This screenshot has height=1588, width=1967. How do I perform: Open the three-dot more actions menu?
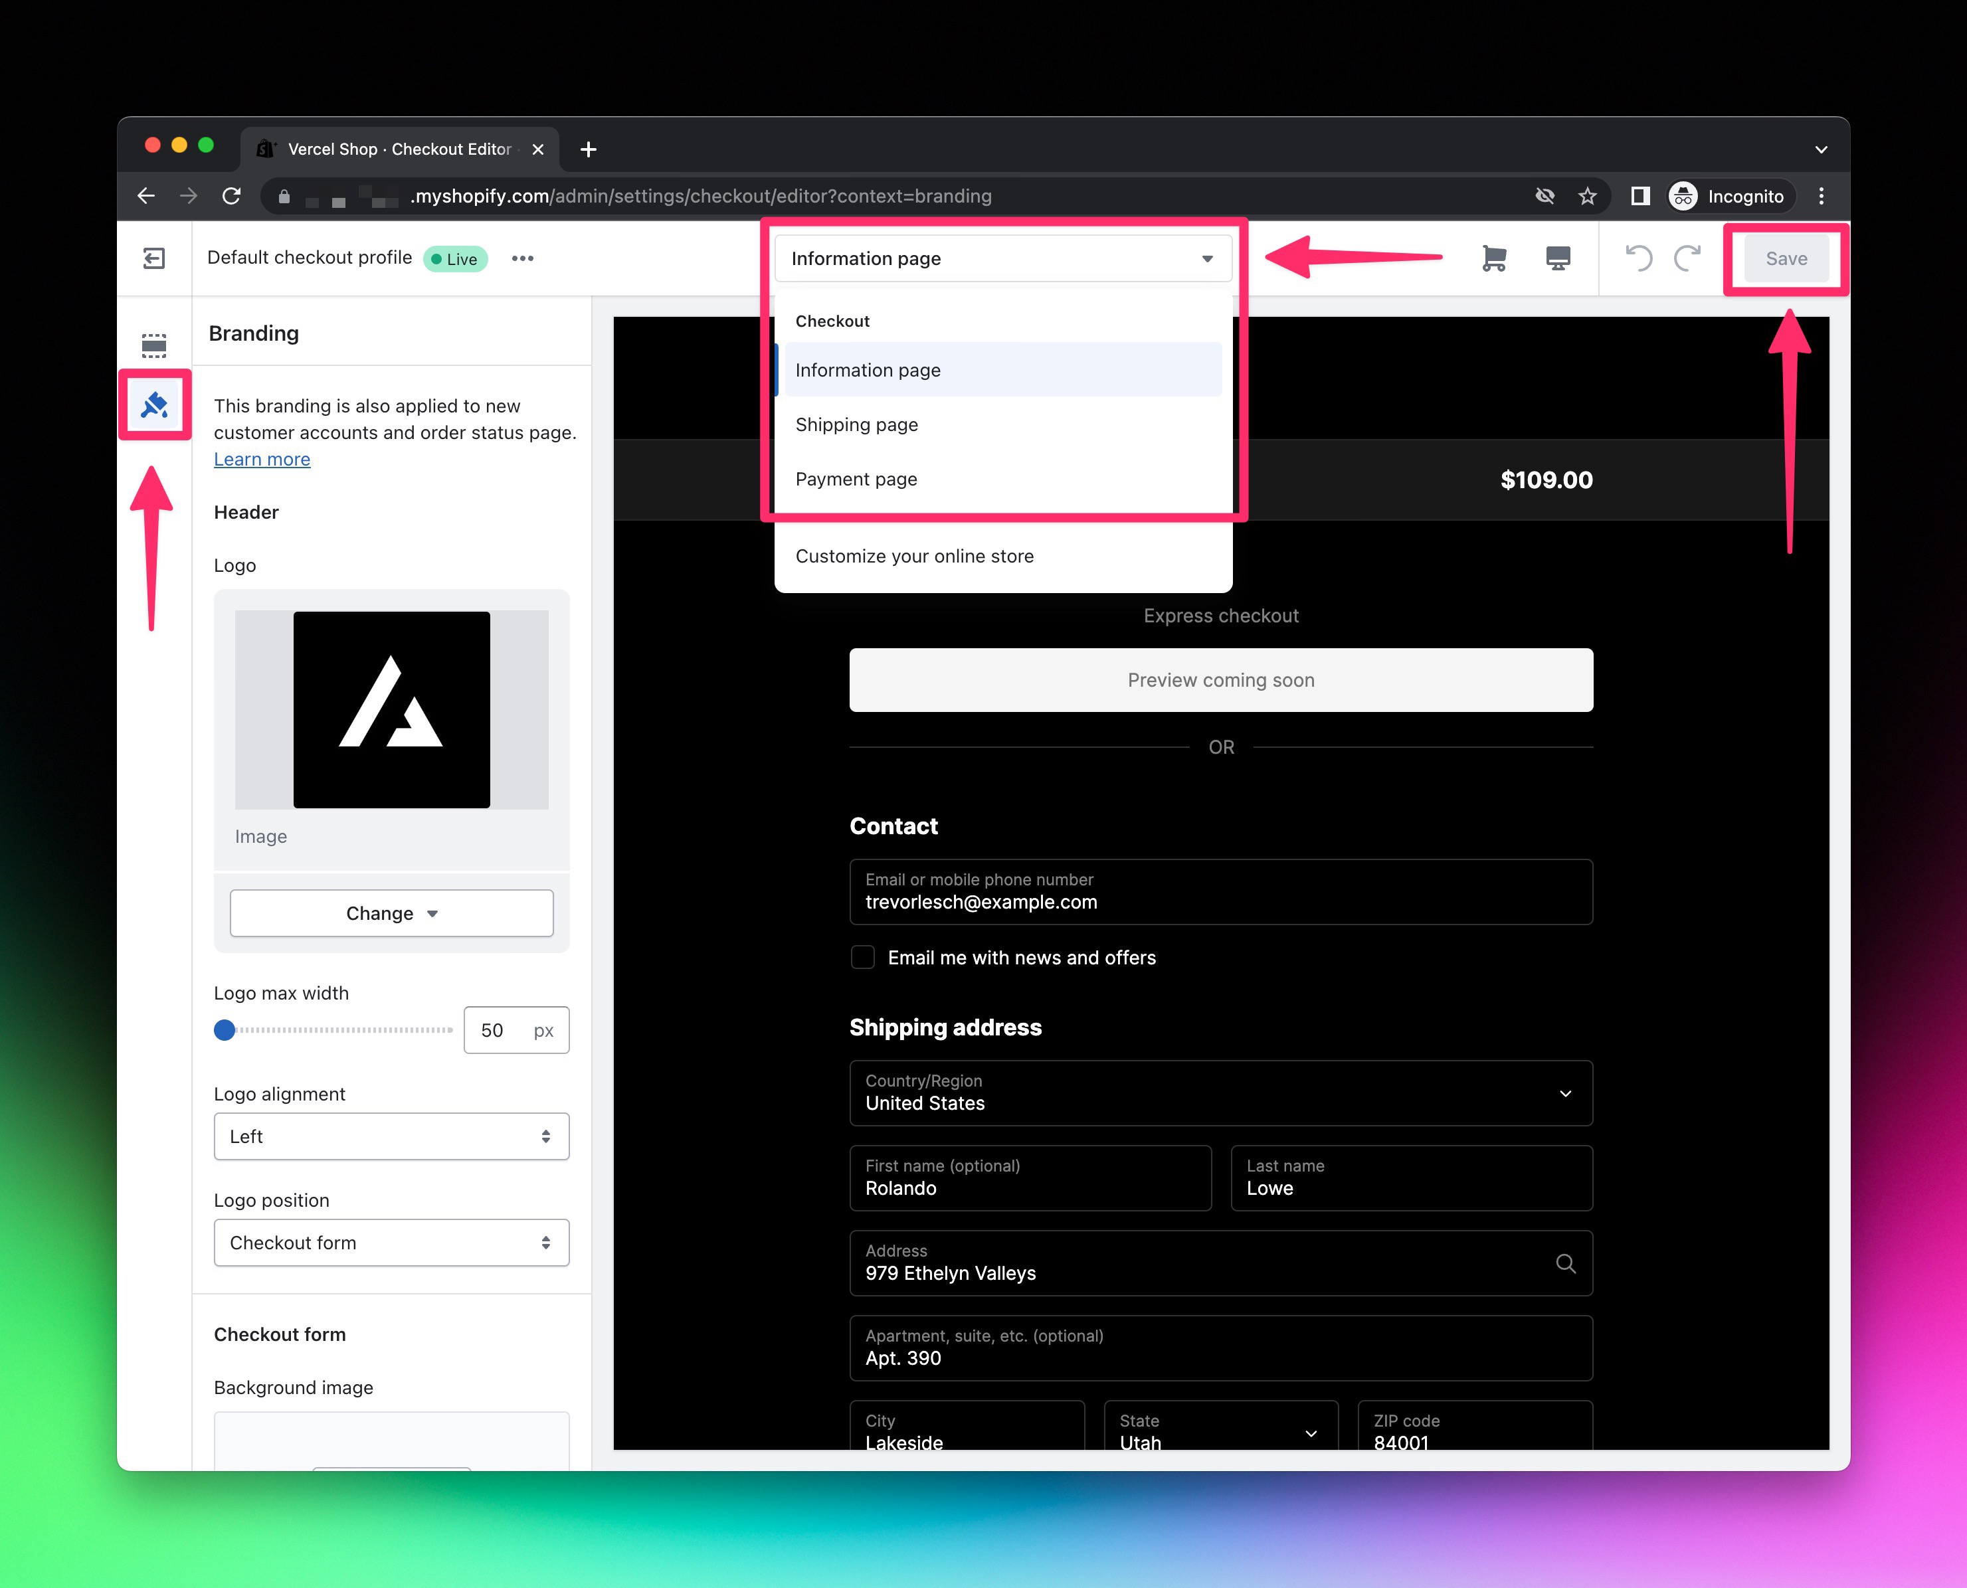(x=522, y=259)
